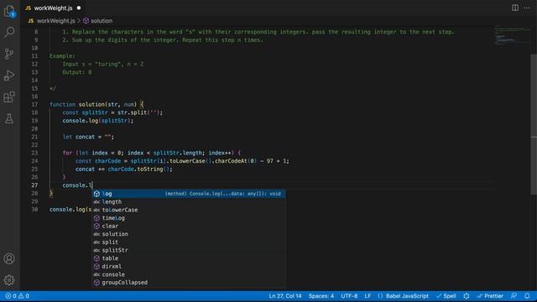The image size is (537, 302).
Task: Close the unsaved workWeight.js tab via dot
Action: (x=79, y=8)
